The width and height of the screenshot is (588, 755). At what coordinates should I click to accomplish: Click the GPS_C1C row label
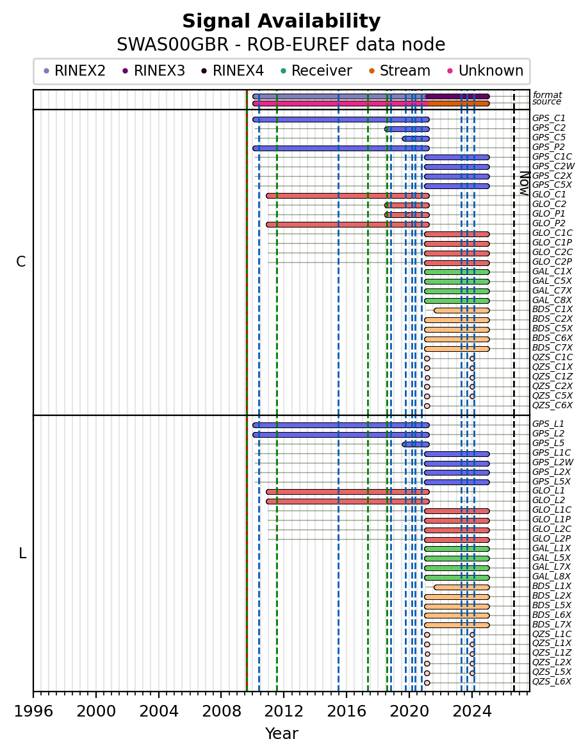pyautogui.click(x=552, y=156)
